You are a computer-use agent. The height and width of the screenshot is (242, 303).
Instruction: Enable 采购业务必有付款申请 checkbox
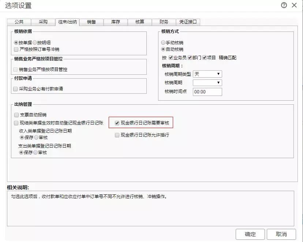tap(16, 89)
